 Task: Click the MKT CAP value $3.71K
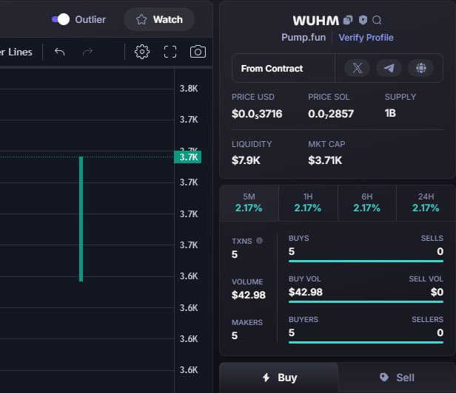click(x=325, y=160)
